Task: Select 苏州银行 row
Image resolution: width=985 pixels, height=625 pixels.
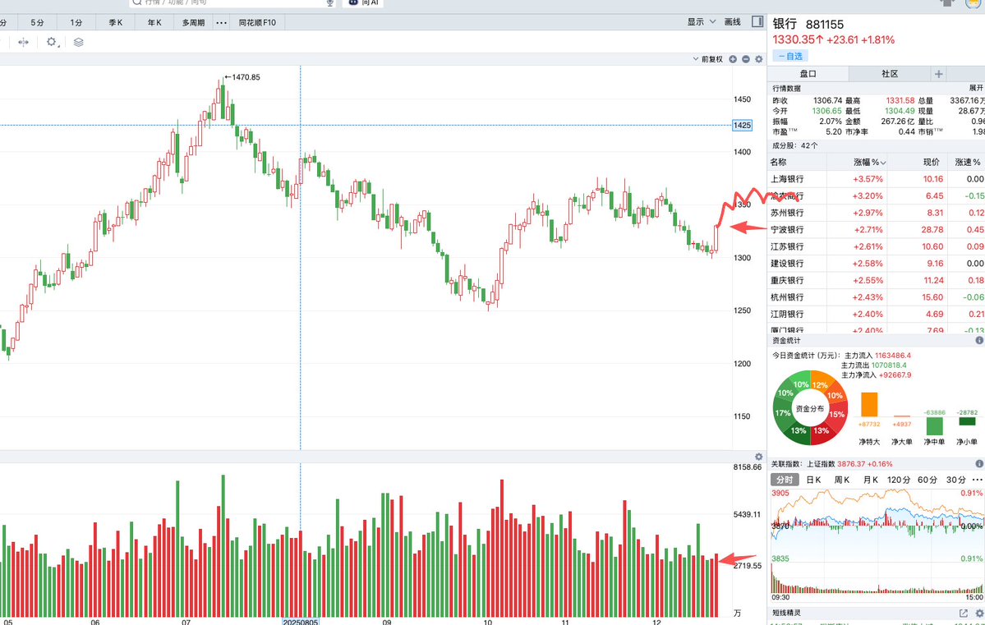Action: (x=877, y=213)
